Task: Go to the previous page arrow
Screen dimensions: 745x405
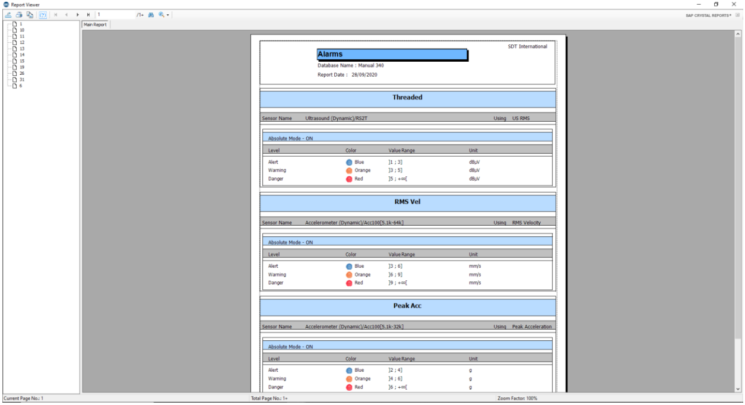Action: pos(66,14)
